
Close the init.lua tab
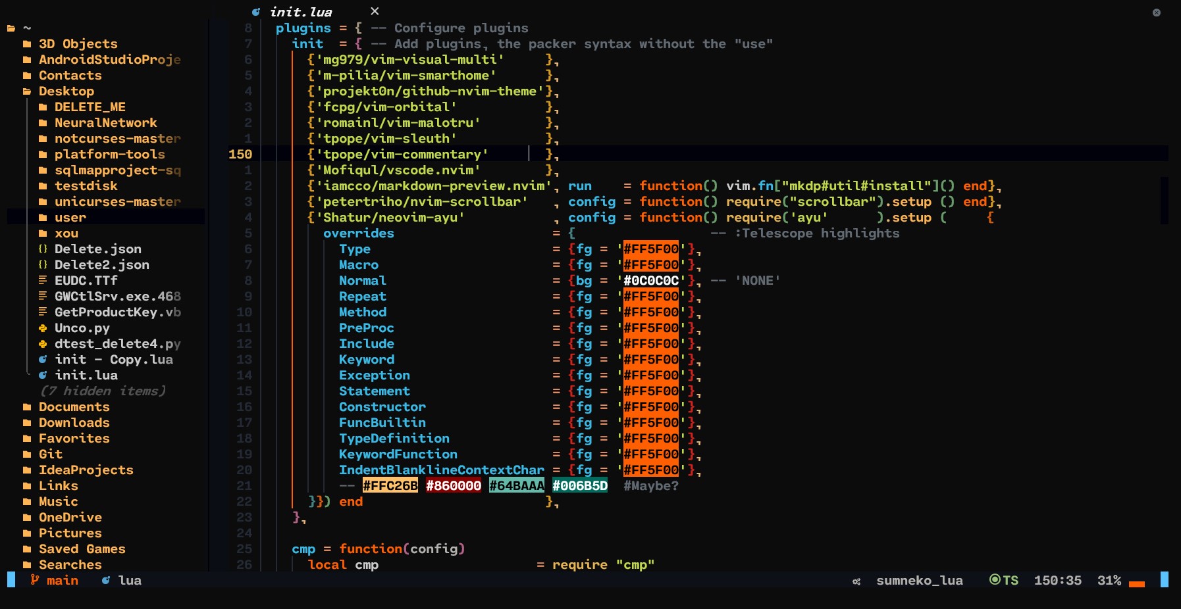pyautogui.click(x=375, y=11)
